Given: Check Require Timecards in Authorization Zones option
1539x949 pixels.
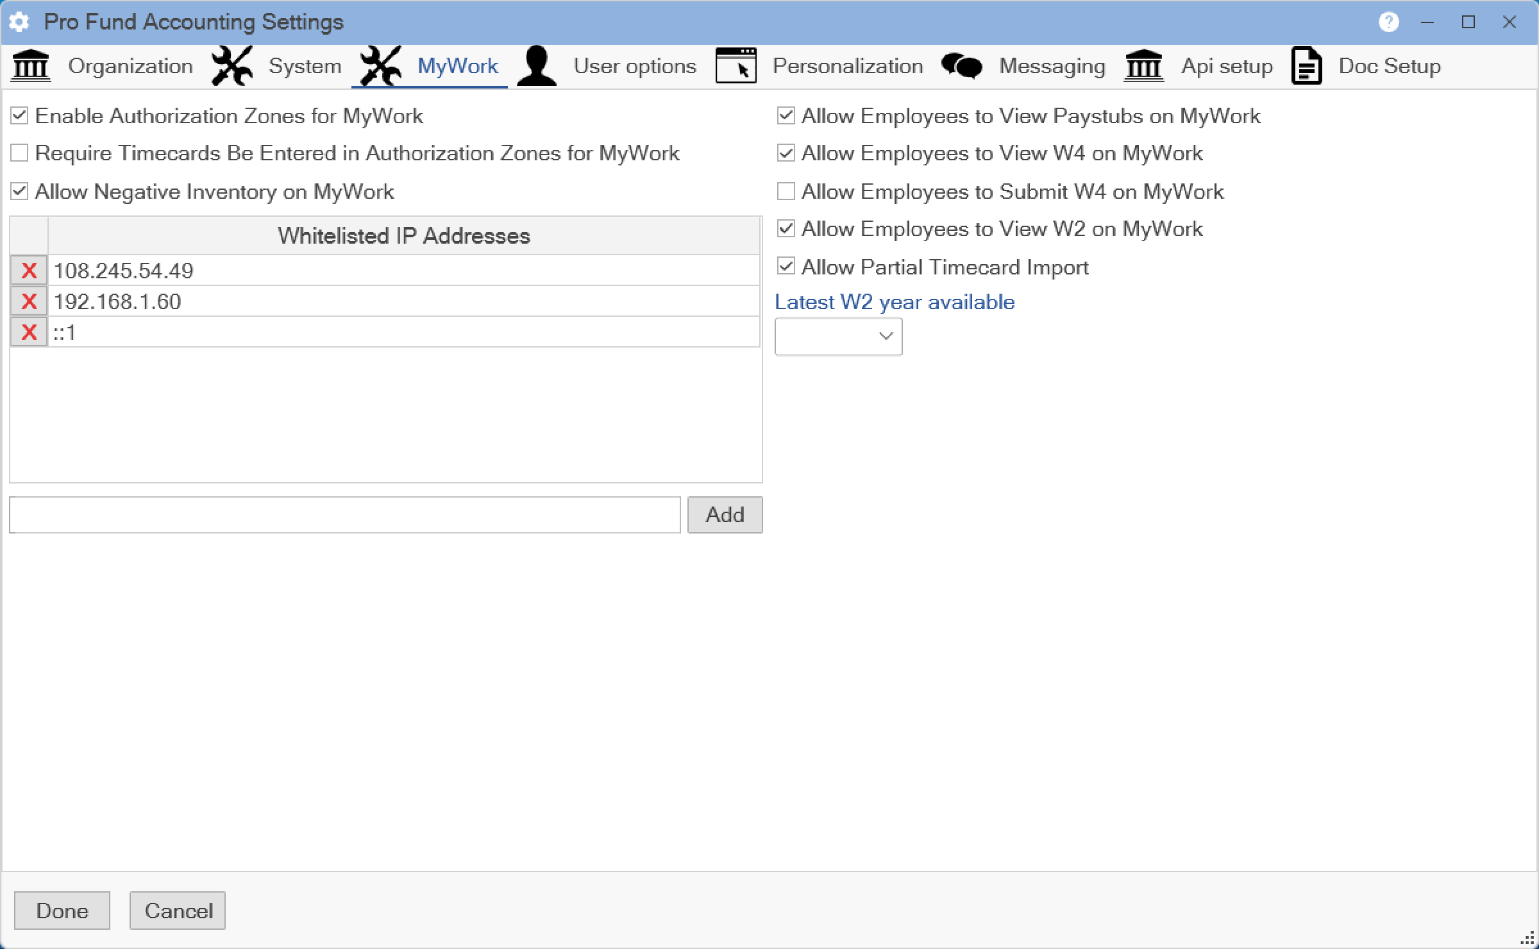Looking at the screenshot, I should [x=19, y=153].
